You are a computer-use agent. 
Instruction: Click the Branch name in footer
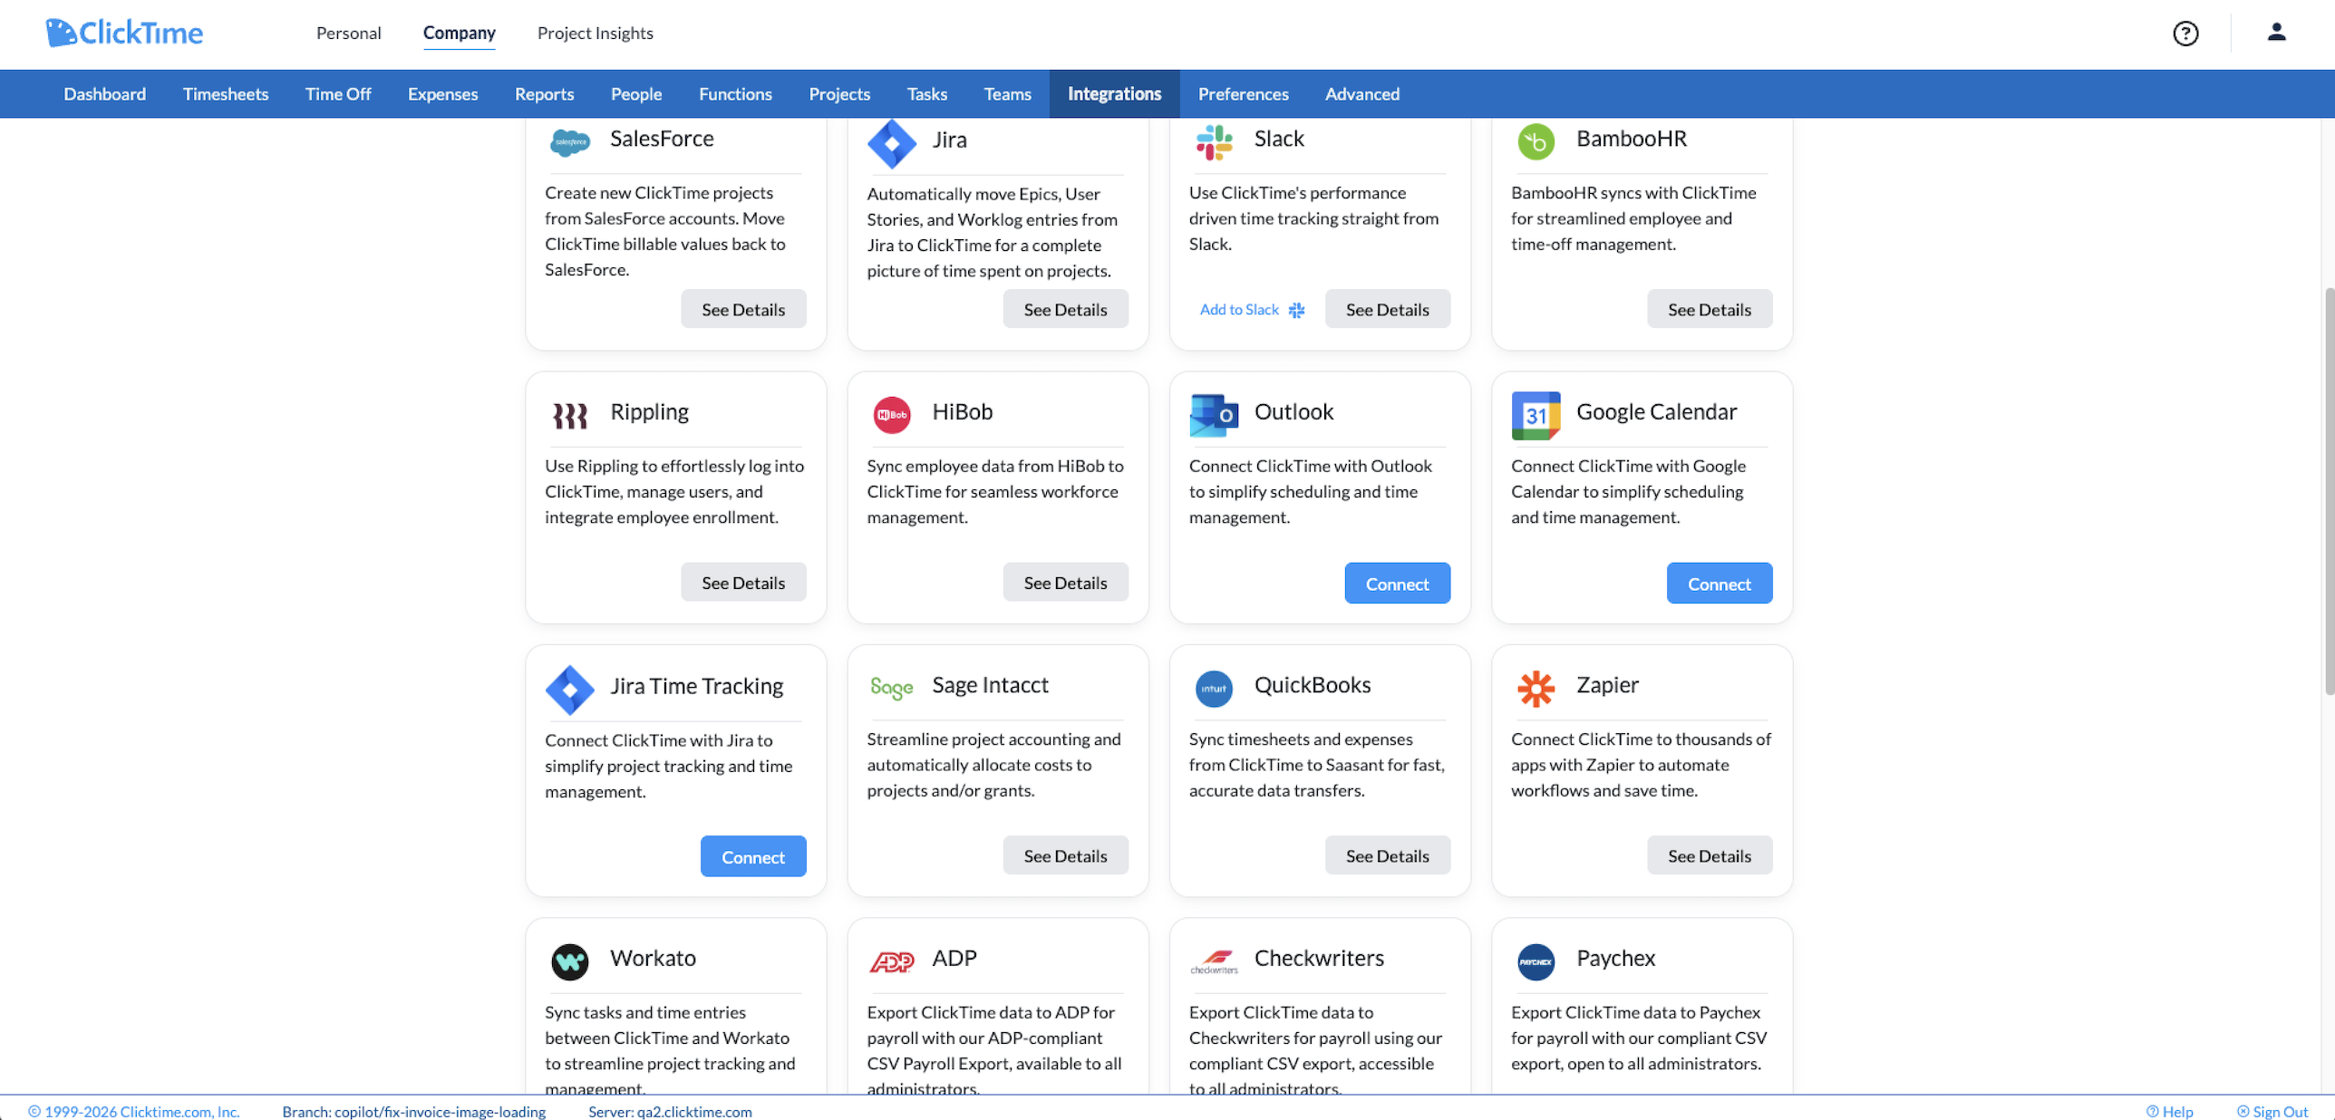(x=413, y=1111)
